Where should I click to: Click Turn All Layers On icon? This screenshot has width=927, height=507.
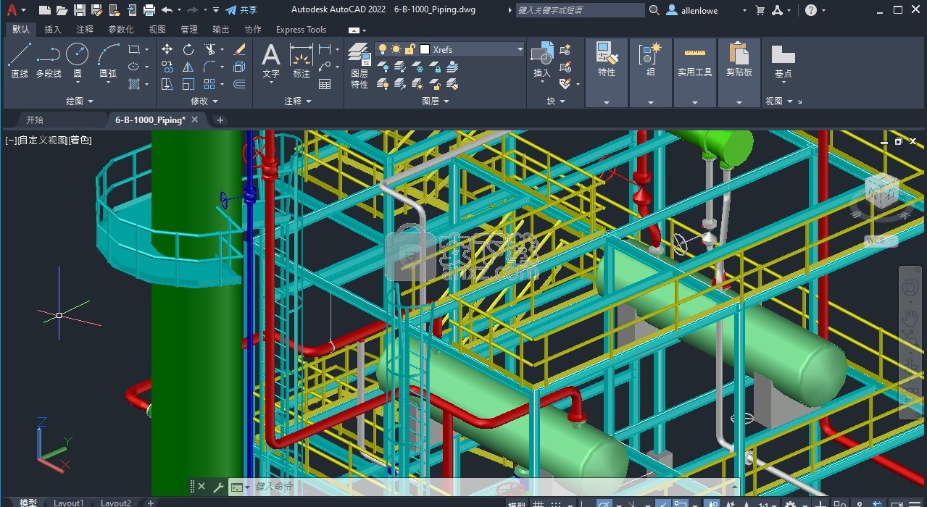click(x=383, y=84)
